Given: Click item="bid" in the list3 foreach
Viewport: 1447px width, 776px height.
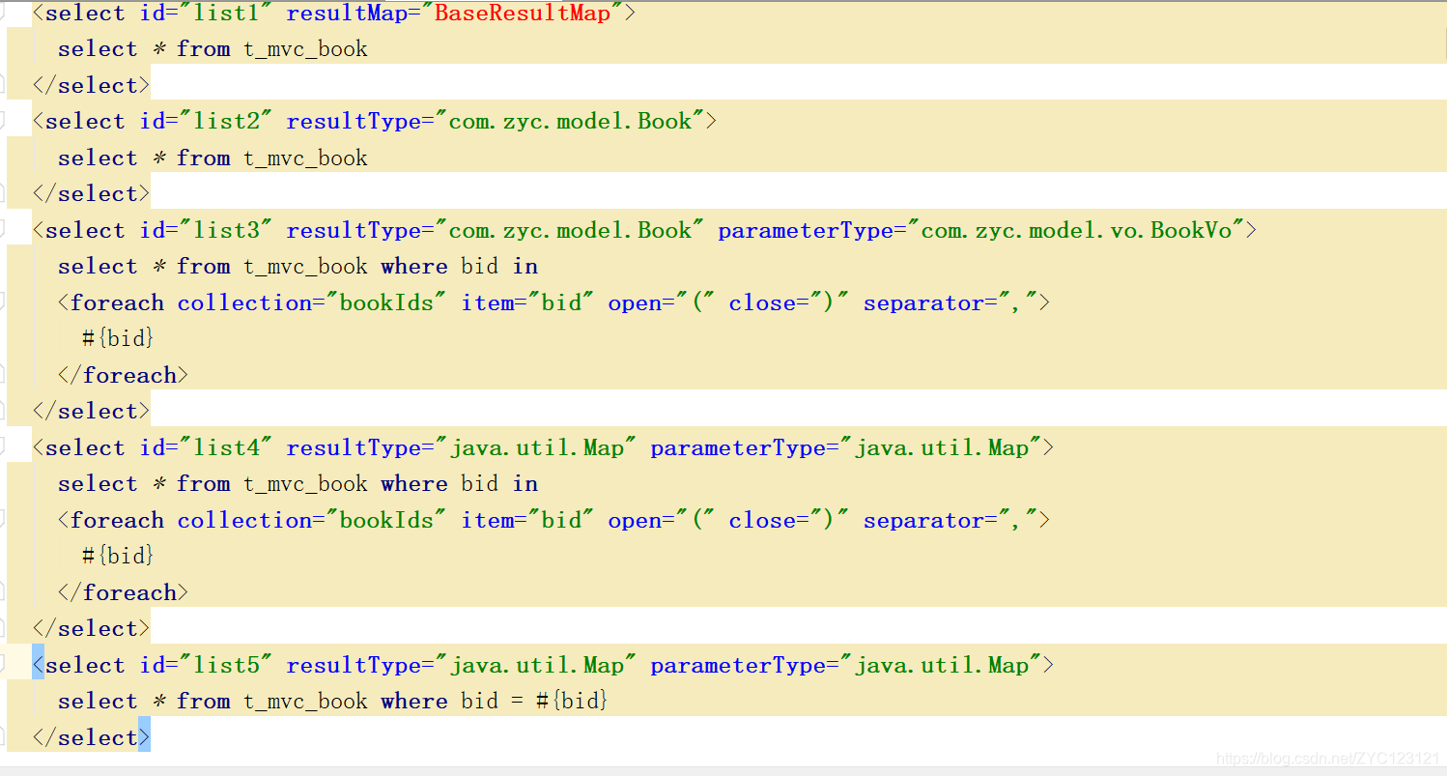Looking at the screenshot, I should (x=527, y=303).
